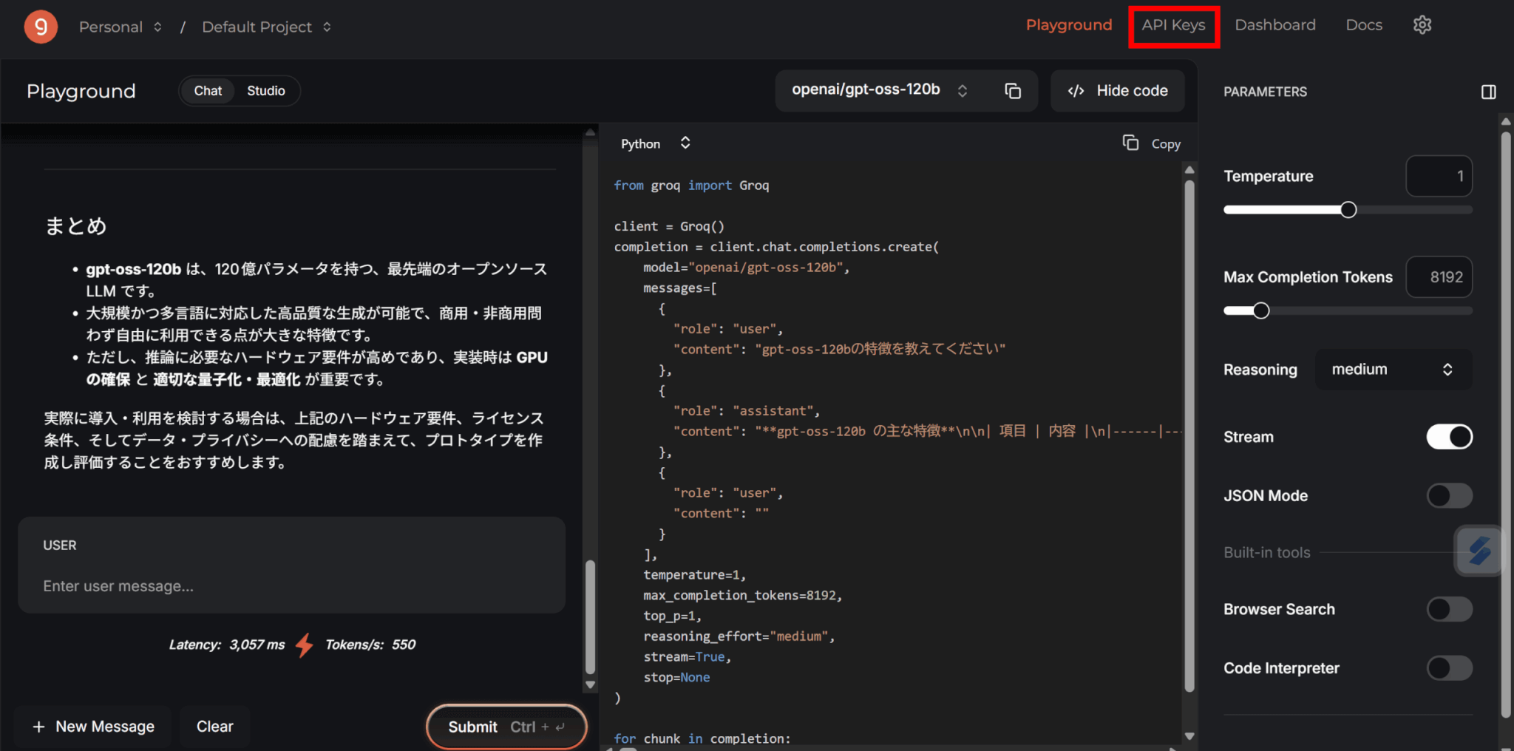Click the Hide code button
The width and height of the screenshot is (1514, 751).
pyautogui.click(x=1118, y=91)
